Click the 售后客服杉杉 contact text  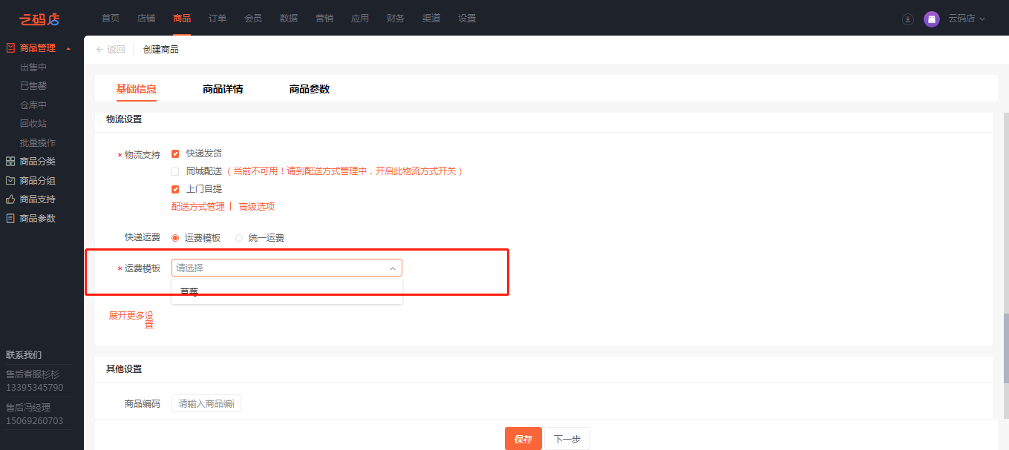33,374
